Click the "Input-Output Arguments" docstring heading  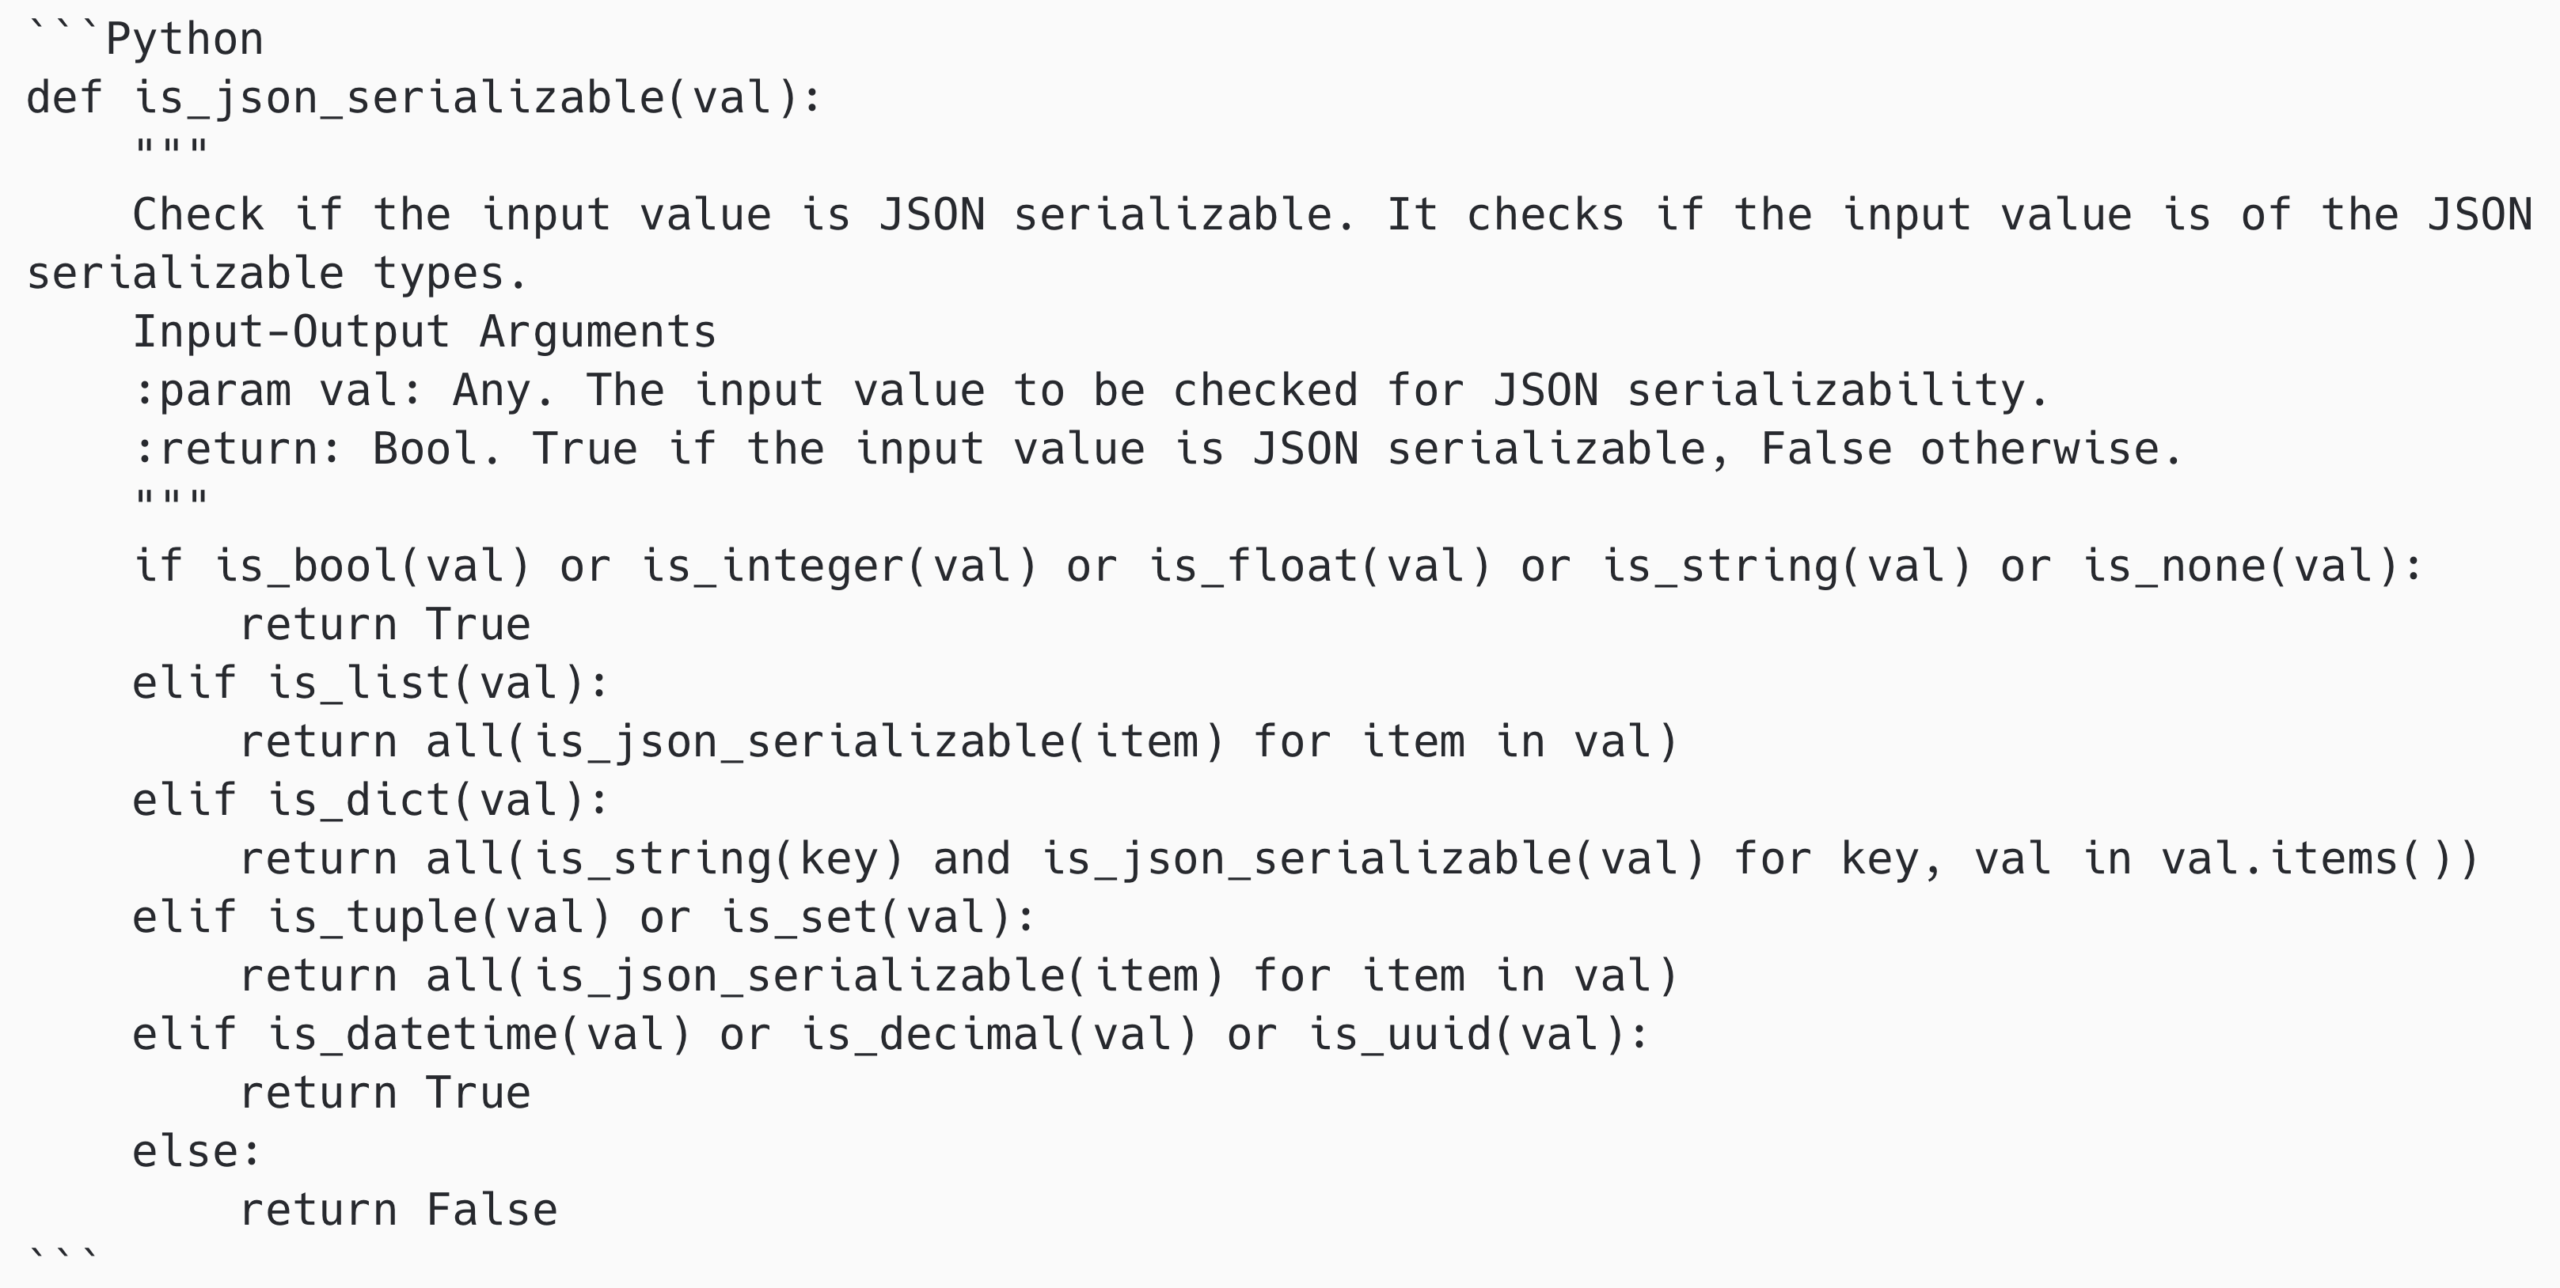click(424, 331)
